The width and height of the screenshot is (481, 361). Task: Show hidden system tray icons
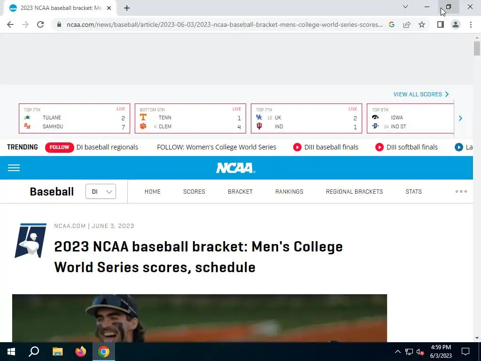[x=397, y=352]
